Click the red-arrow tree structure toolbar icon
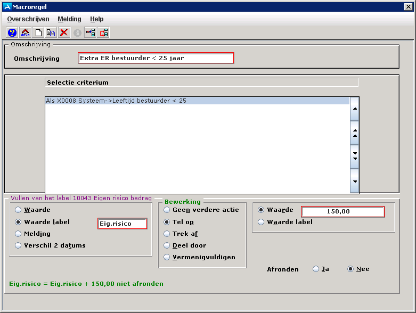 click(104, 32)
